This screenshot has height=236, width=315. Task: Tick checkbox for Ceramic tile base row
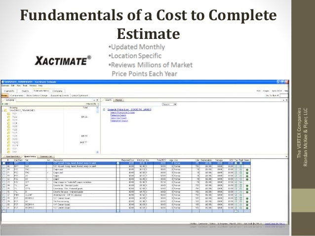tap(3, 192)
